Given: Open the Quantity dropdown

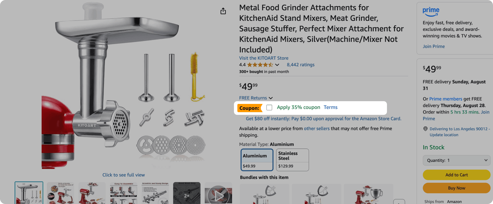Looking at the screenshot, I should [456, 160].
